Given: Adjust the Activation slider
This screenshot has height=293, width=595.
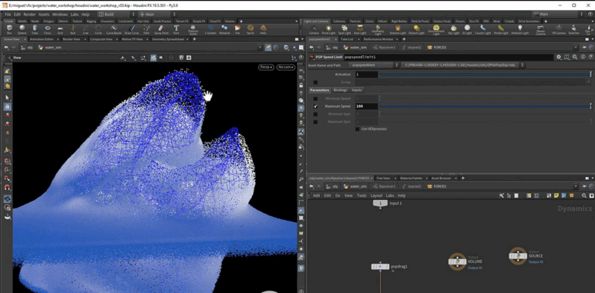Looking at the screenshot, I should point(485,75).
